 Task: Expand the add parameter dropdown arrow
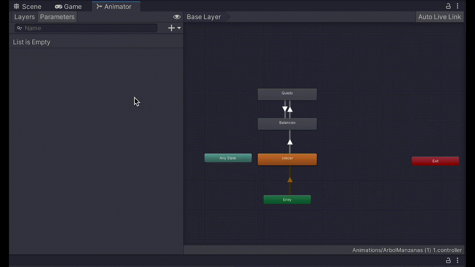point(179,28)
